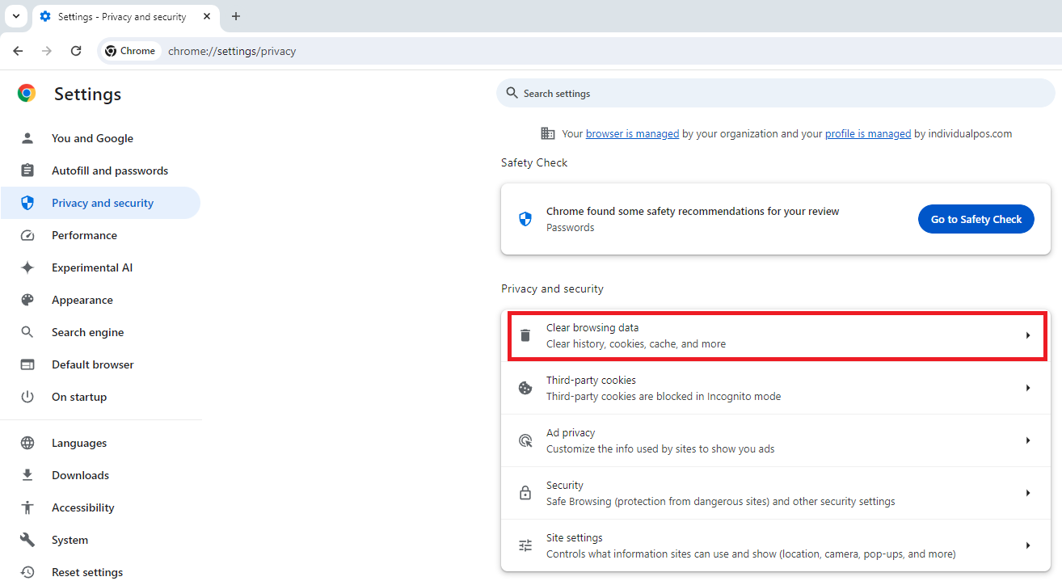
Task: Click the Ad privacy cursor icon
Action: point(525,440)
